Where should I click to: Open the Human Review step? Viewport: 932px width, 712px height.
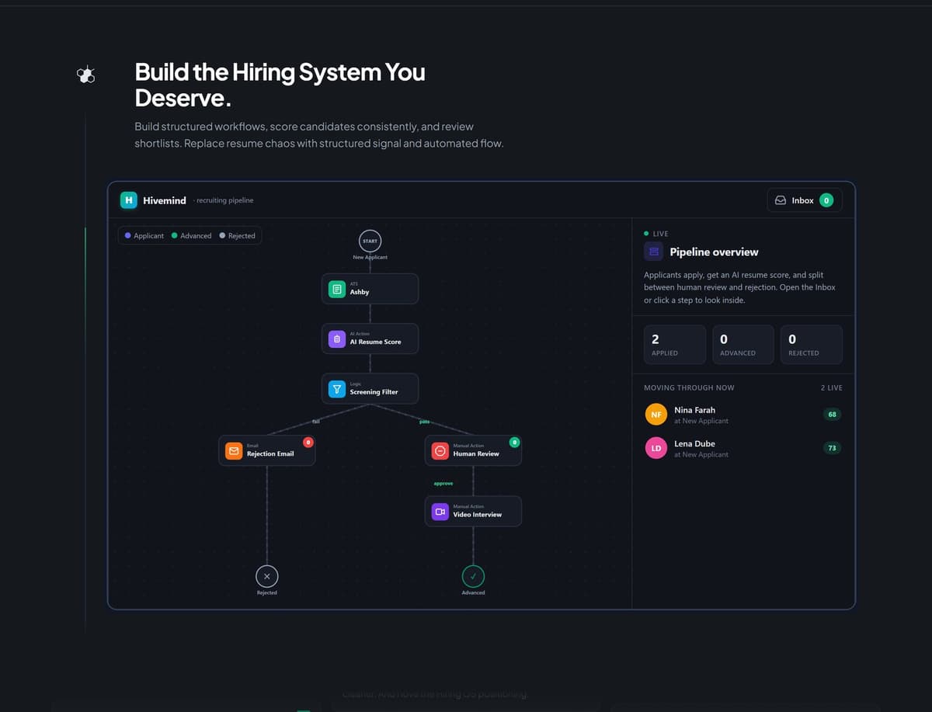[x=473, y=450]
